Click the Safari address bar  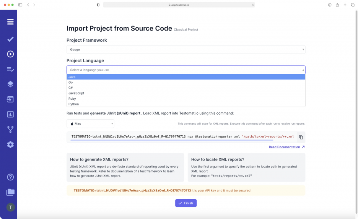[x=179, y=5]
